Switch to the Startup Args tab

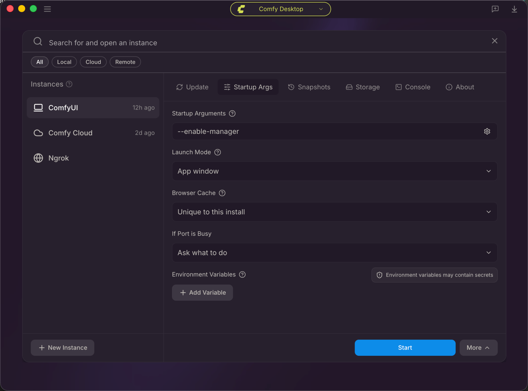(248, 87)
